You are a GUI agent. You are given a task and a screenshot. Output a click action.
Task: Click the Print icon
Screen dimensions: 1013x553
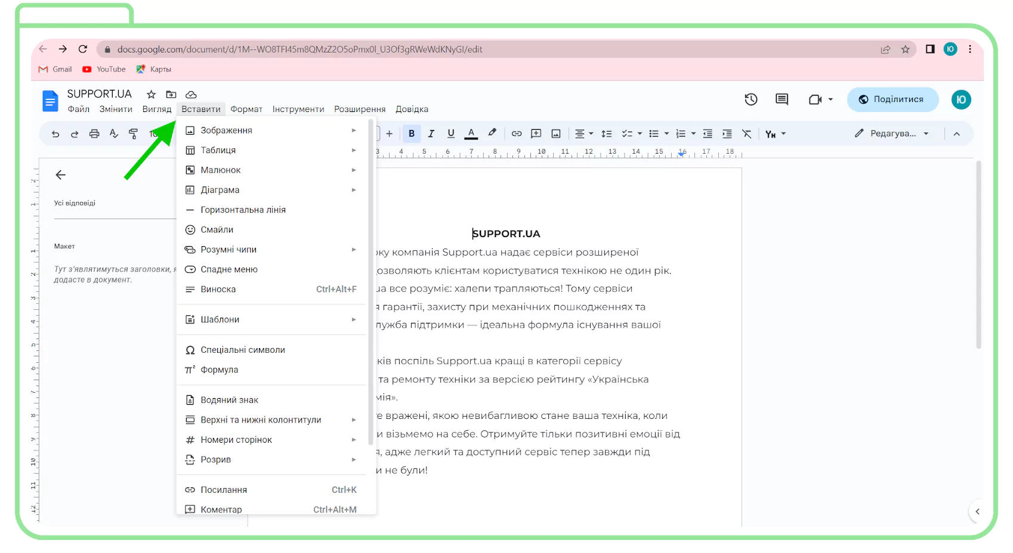tap(94, 134)
